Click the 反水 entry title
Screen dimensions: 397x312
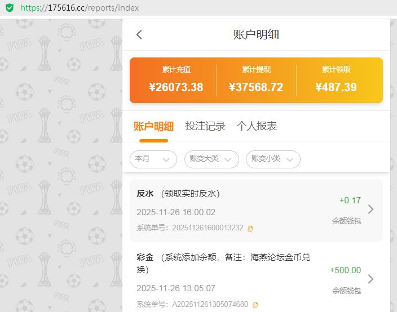[x=145, y=194]
